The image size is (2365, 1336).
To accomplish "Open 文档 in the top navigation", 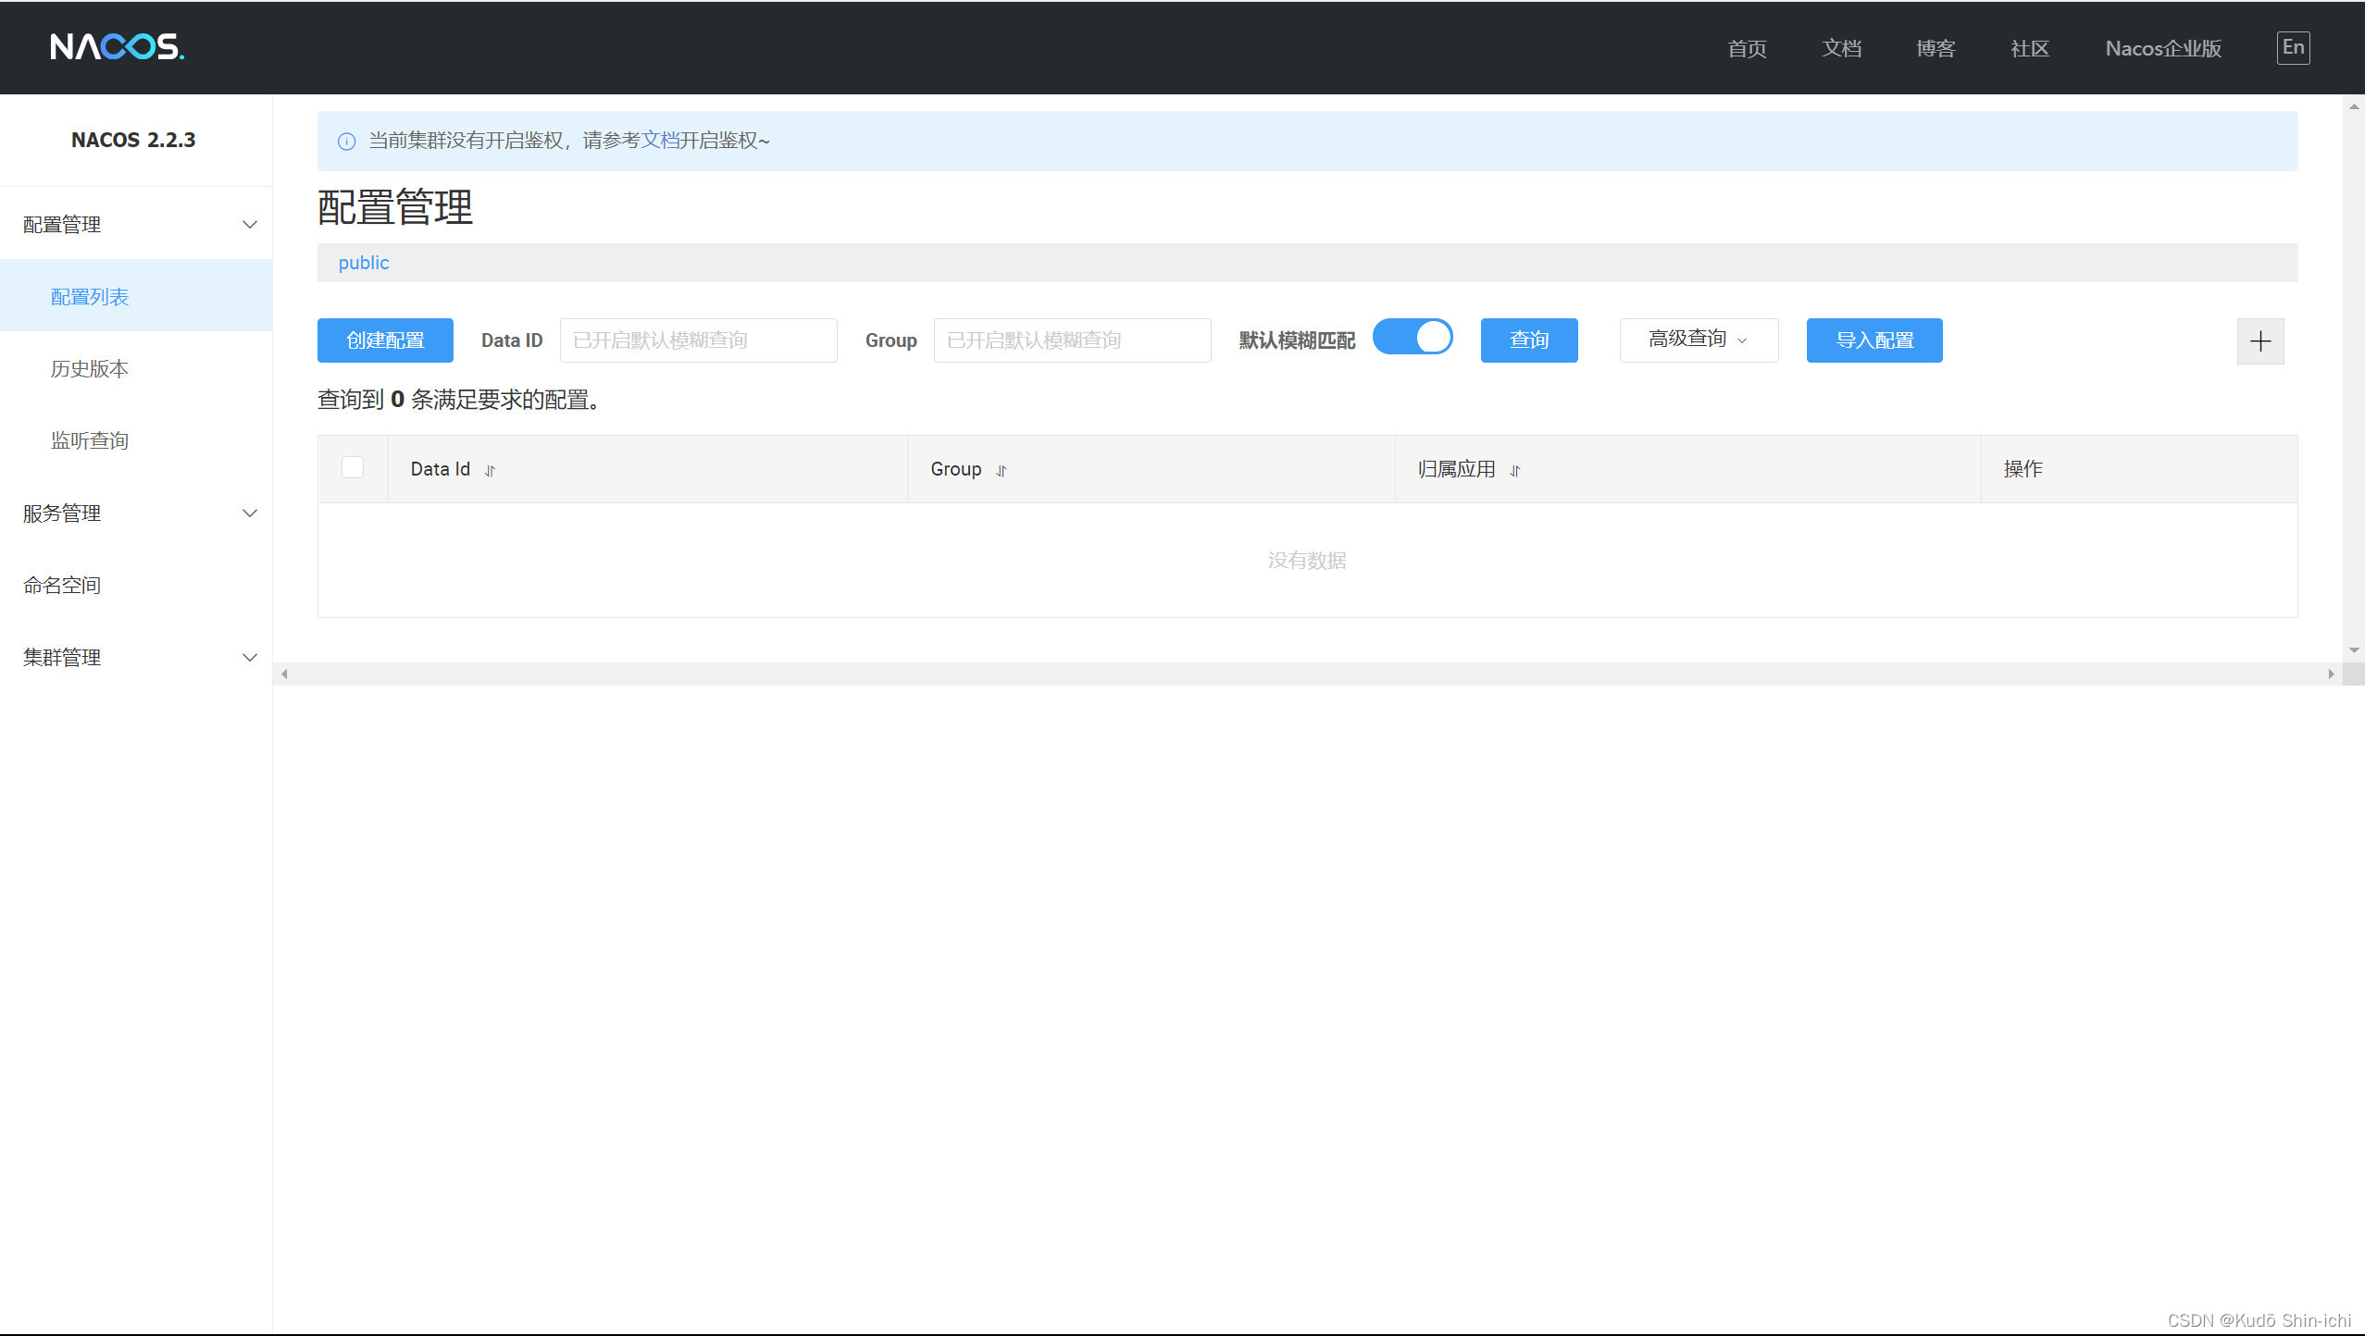I will (x=1841, y=48).
